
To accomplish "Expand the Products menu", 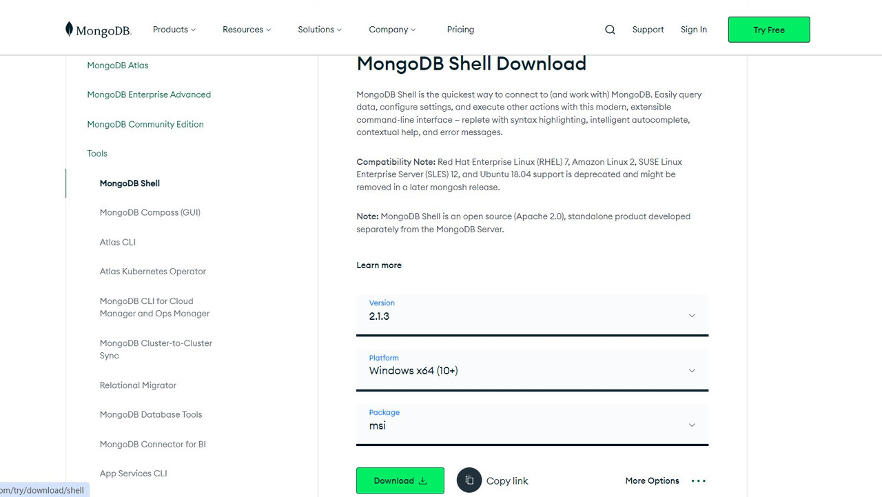I will coord(174,30).
